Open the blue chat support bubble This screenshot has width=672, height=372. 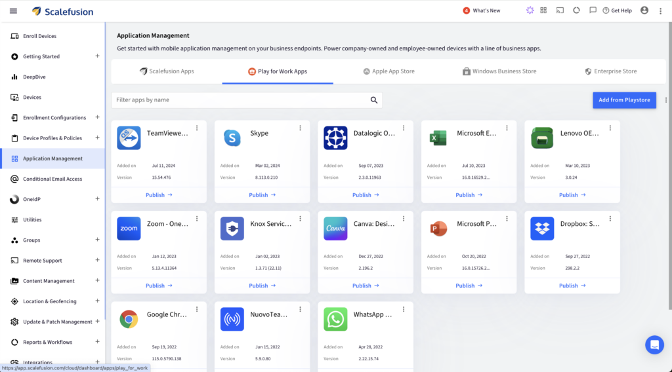coord(654,344)
